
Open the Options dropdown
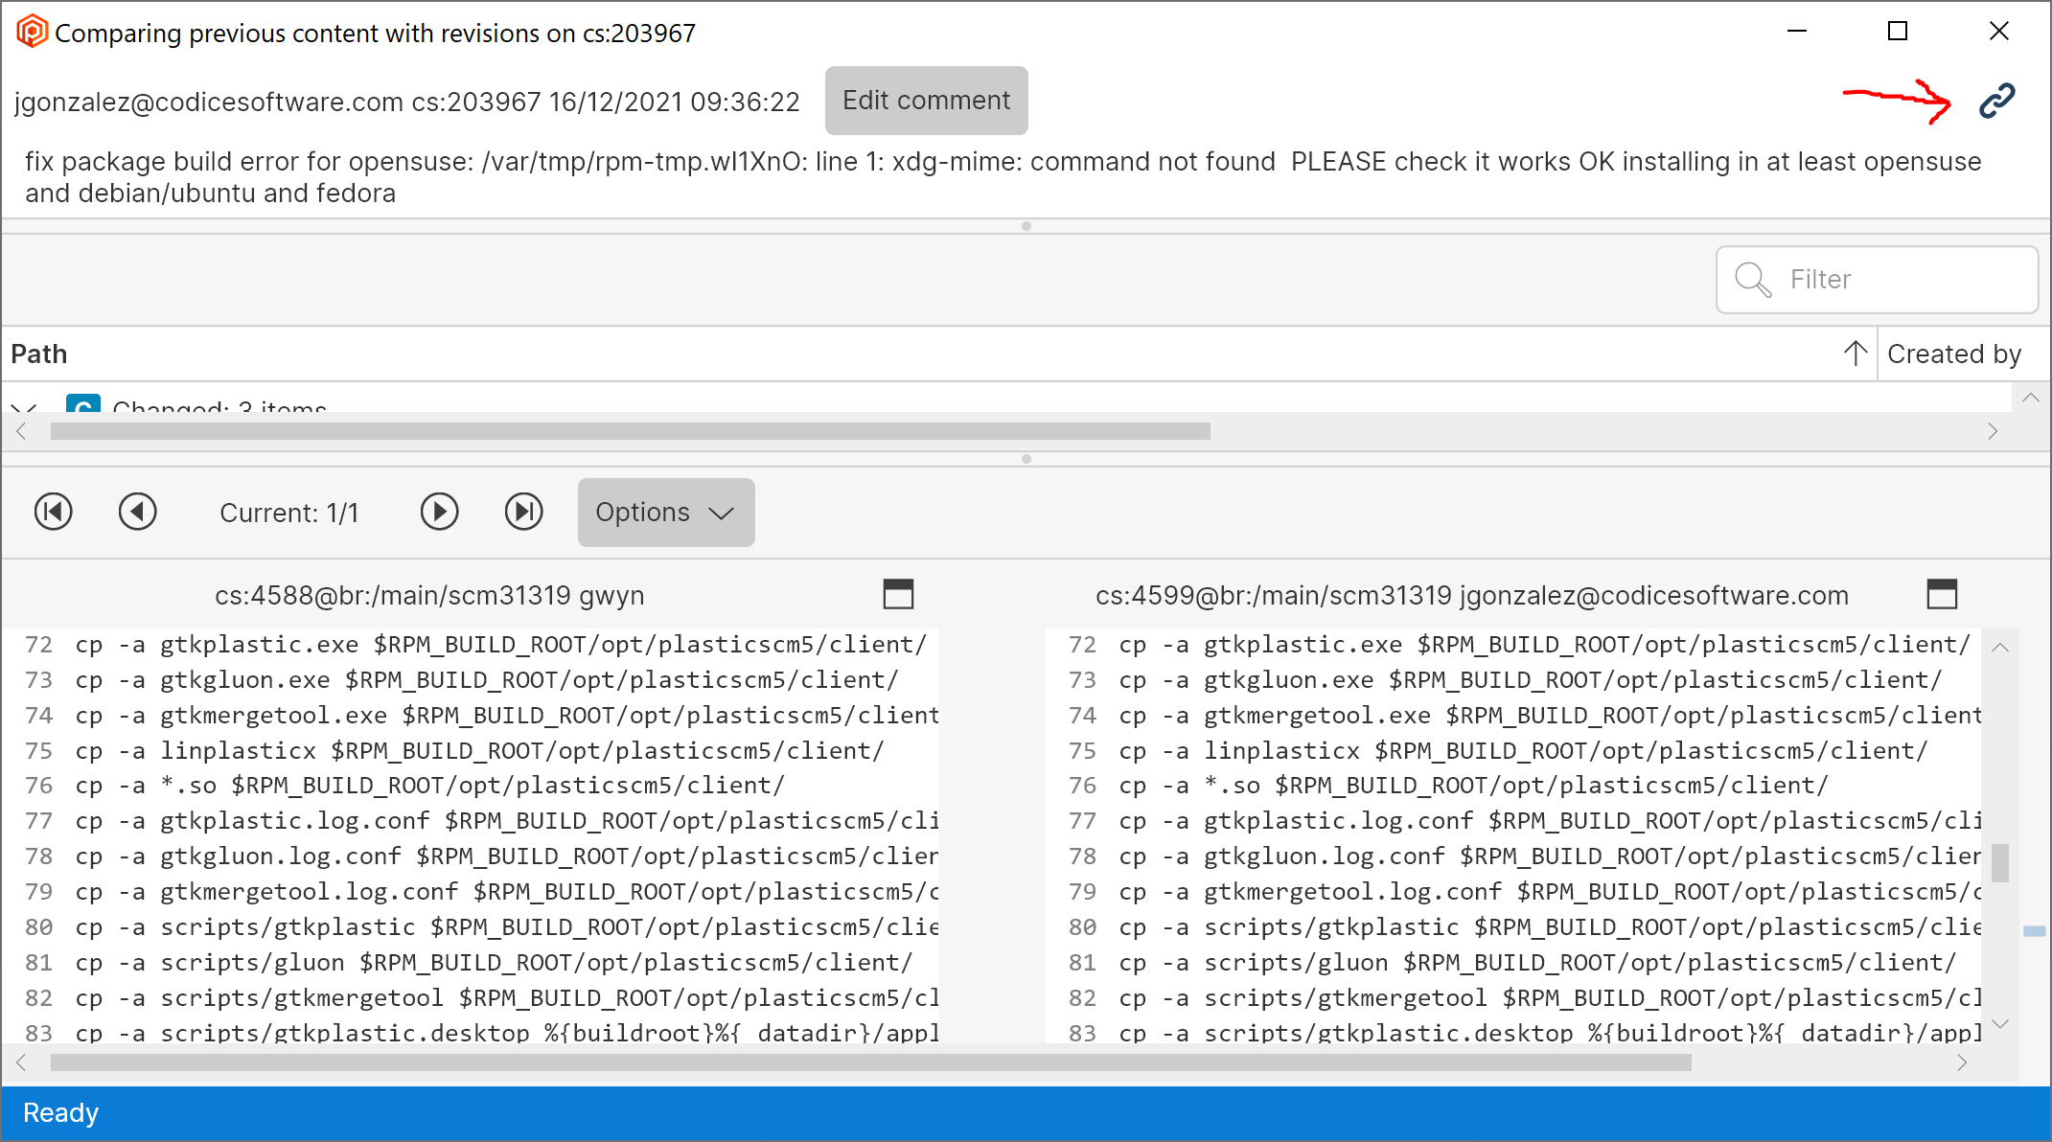[665, 513]
